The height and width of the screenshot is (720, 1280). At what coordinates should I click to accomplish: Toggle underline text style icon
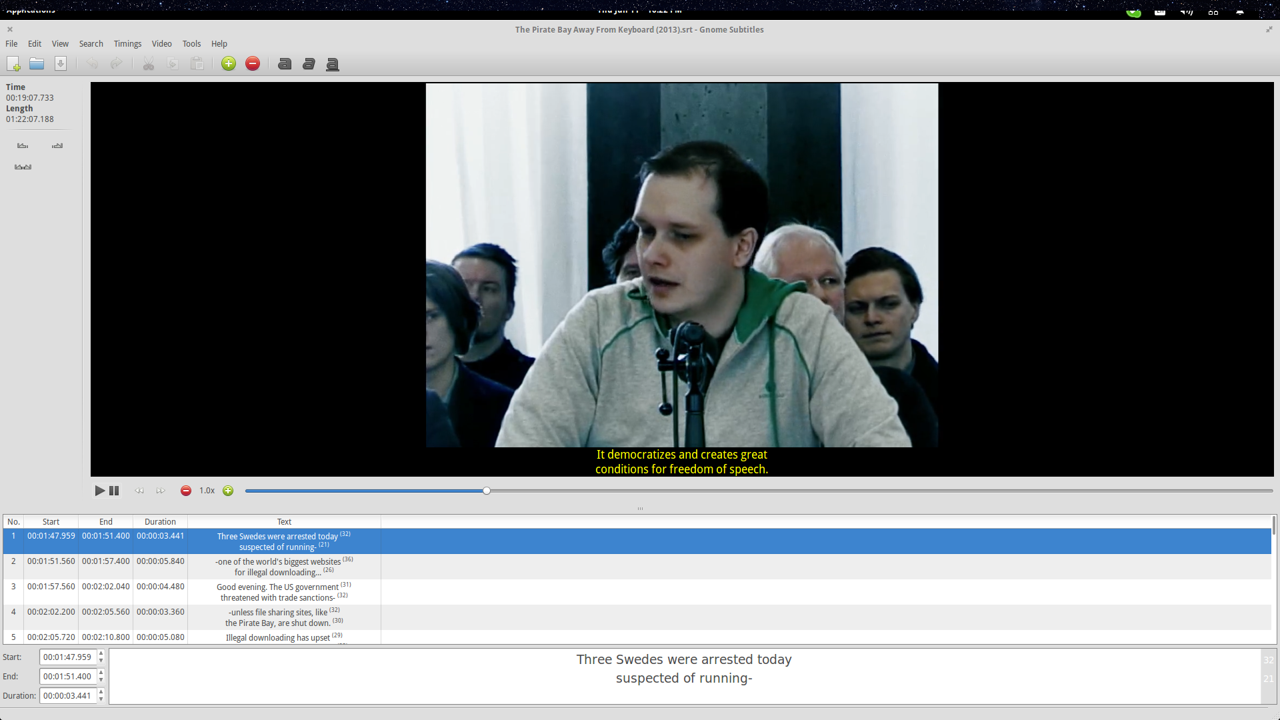[x=333, y=64]
